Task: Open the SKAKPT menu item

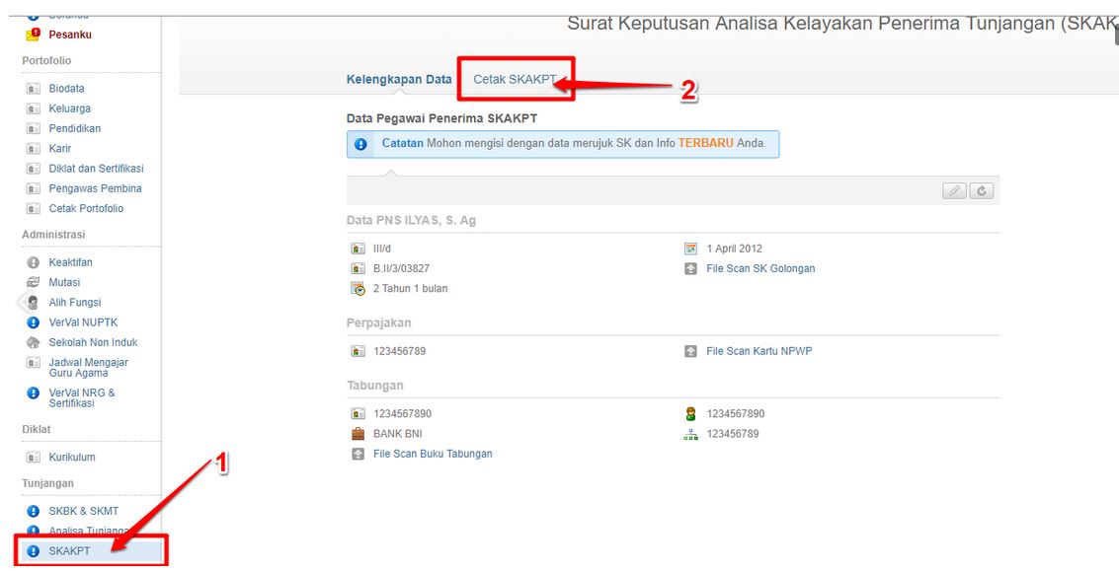Action: pos(69,551)
